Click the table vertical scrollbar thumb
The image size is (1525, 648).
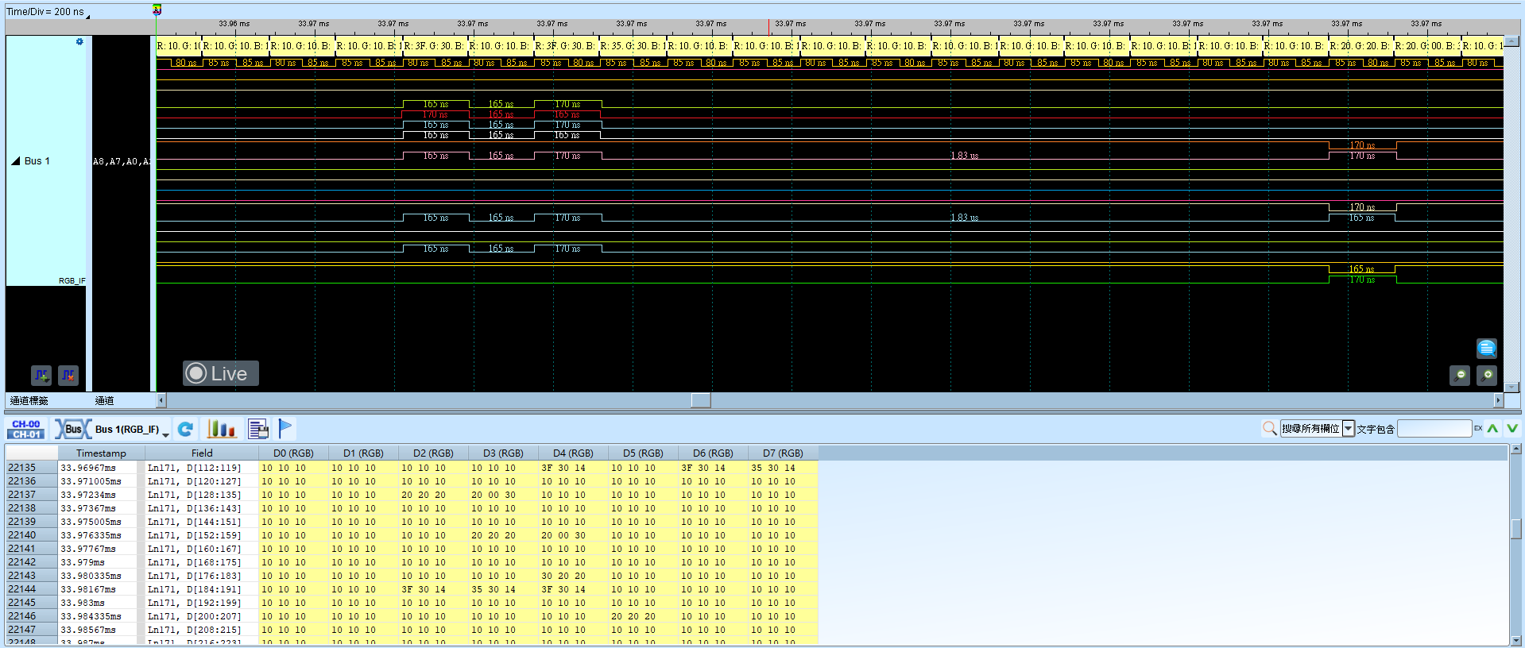point(1516,528)
